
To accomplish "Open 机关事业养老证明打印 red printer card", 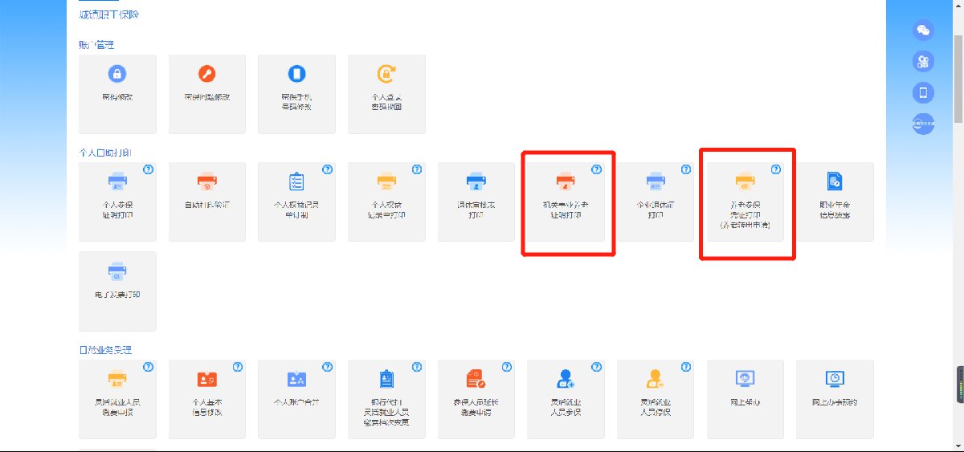I will [566, 202].
